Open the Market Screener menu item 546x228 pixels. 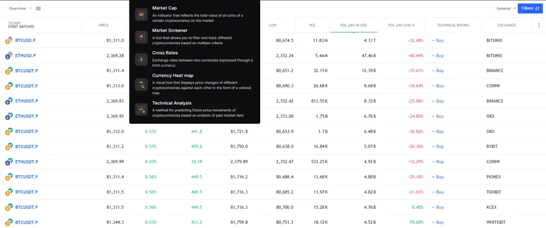point(194,36)
